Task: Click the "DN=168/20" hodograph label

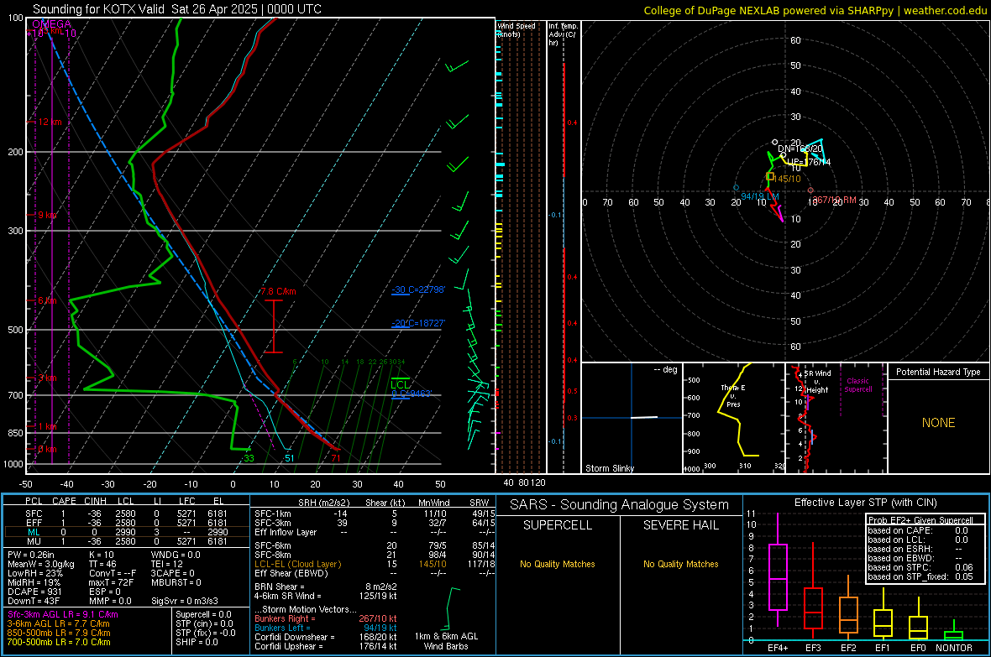Action: pyautogui.click(x=800, y=149)
